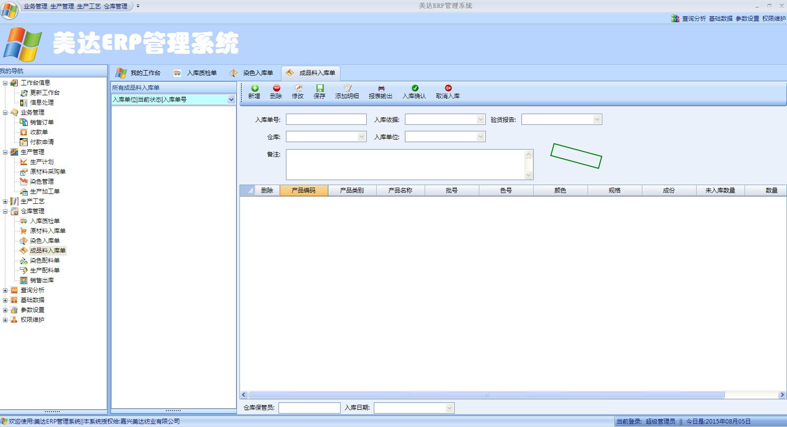Screen dimensions: 787x427
Task: Click the 新增 (Add) toolbar icon
Action: point(254,88)
